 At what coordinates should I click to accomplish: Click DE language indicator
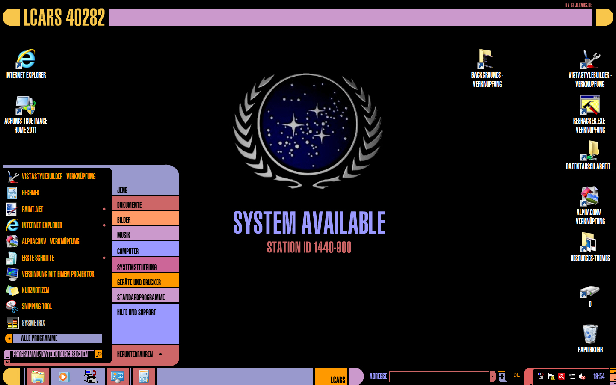(x=517, y=375)
